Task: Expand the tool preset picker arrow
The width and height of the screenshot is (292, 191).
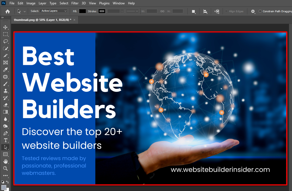Action: (25, 11)
